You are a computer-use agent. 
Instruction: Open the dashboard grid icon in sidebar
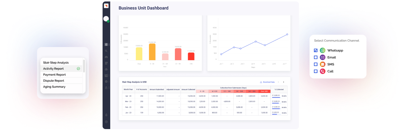(106, 44)
